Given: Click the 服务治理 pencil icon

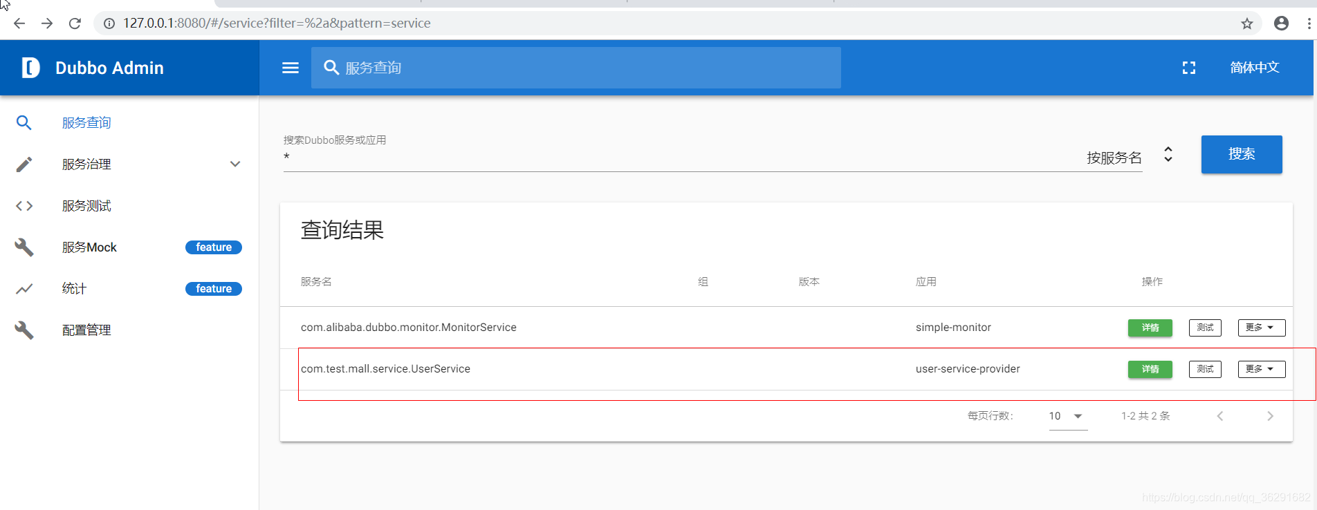Looking at the screenshot, I should pos(24,164).
